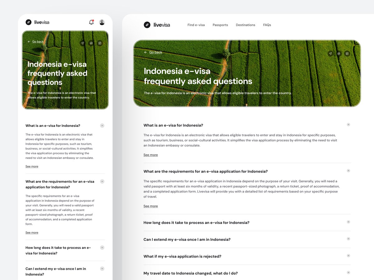Screen dimensions: 374x280
Task: Open Find e-visa in desktop navigation
Action: point(196,25)
